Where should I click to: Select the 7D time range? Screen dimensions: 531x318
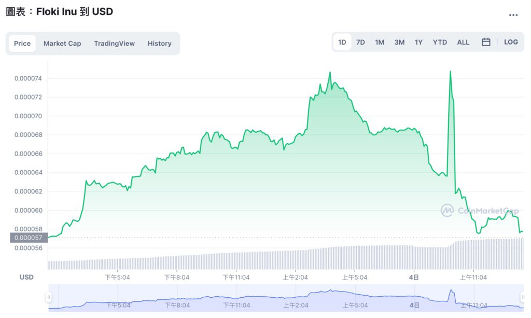coord(360,42)
